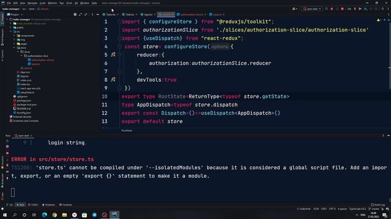The image size is (391, 219).
Task: Switch to the types.ts editor tab
Action: click(x=217, y=15)
